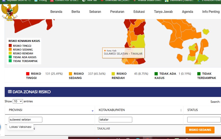
Task: Click the Kota/Kabupaten filter field containing takalar
Action: pos(116,120)
